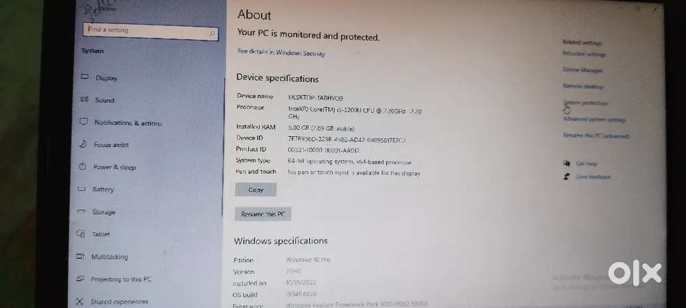This screenshot has width=686, height=308.
Task: Click the OS build number value
Action: tap(300, 294)
